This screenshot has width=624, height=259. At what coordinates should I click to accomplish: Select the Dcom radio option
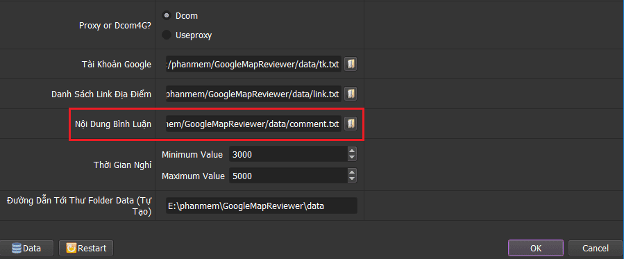coord(167,16)
